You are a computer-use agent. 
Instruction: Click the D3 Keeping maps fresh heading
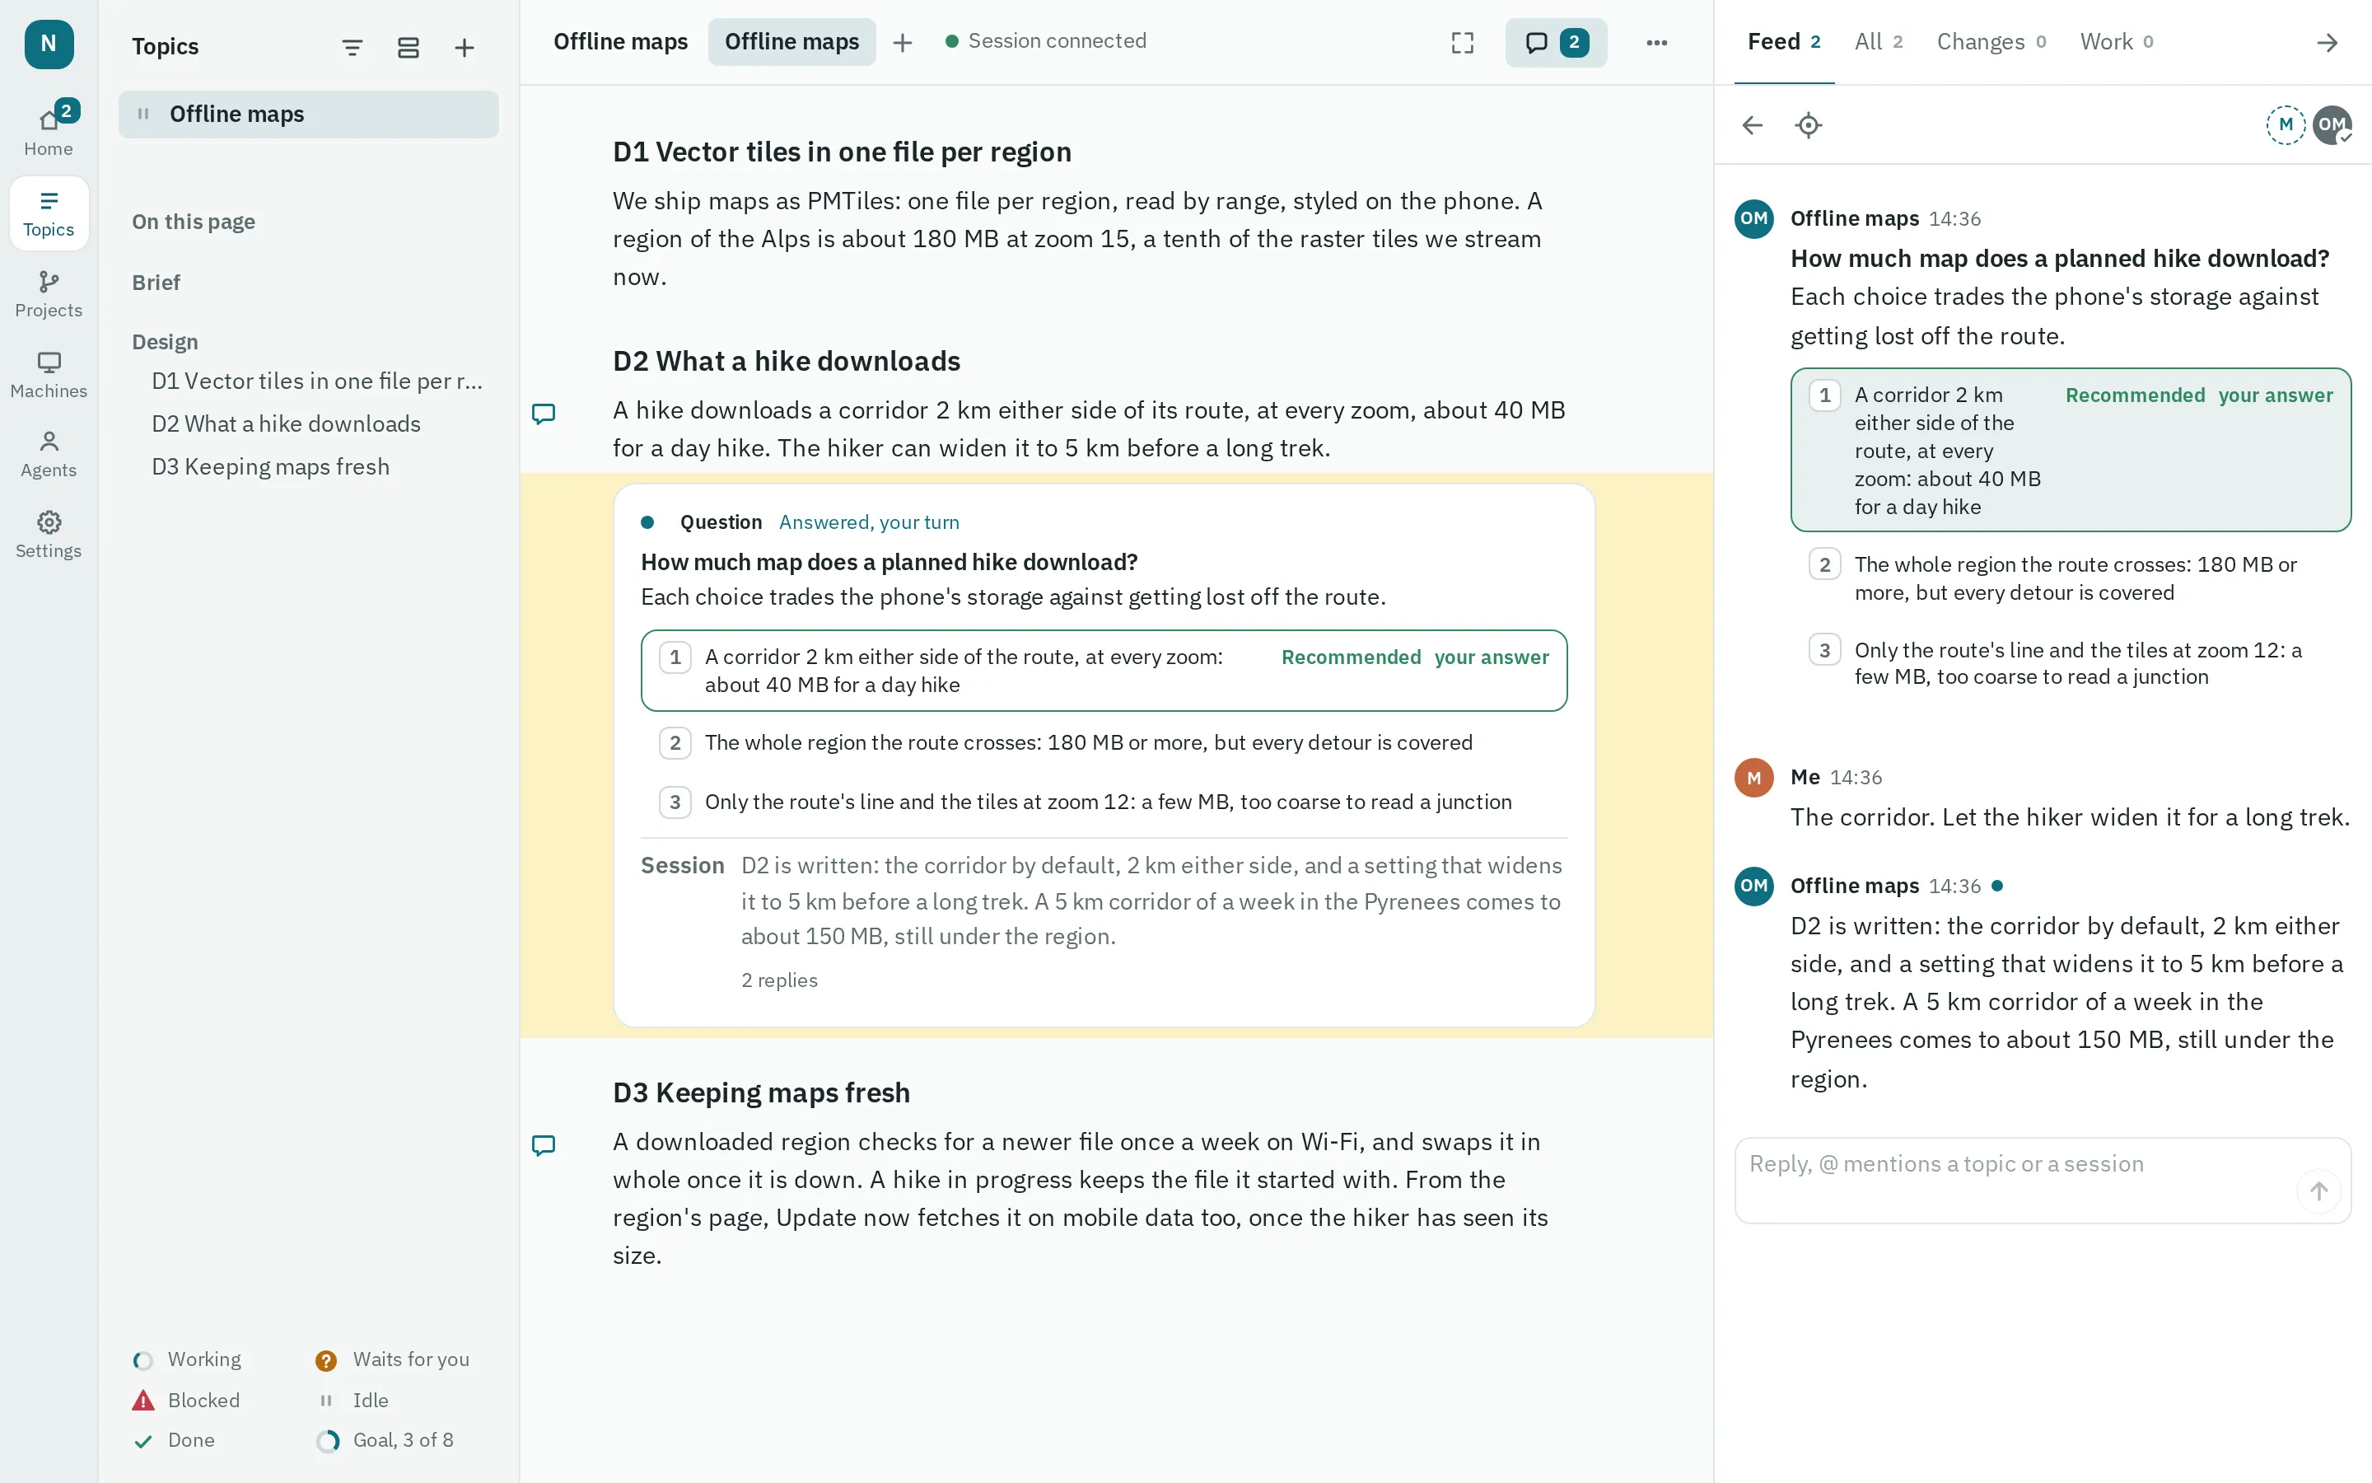(761, 1092)
